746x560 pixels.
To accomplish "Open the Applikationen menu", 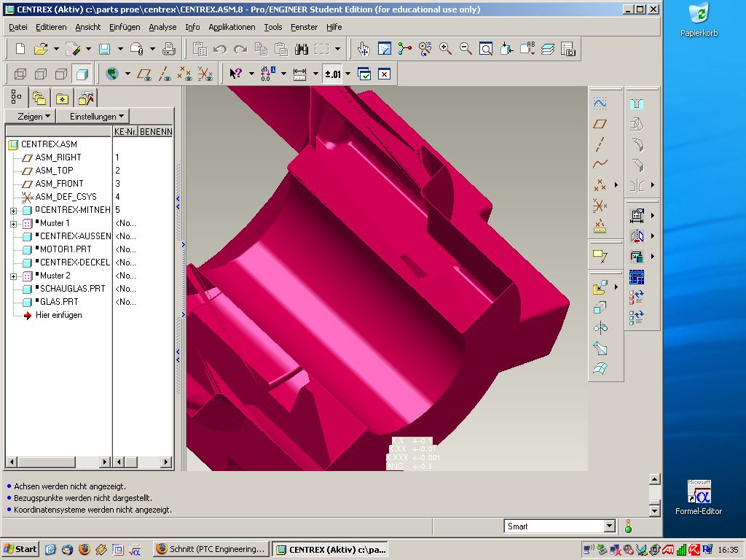I will click(232, 27).
